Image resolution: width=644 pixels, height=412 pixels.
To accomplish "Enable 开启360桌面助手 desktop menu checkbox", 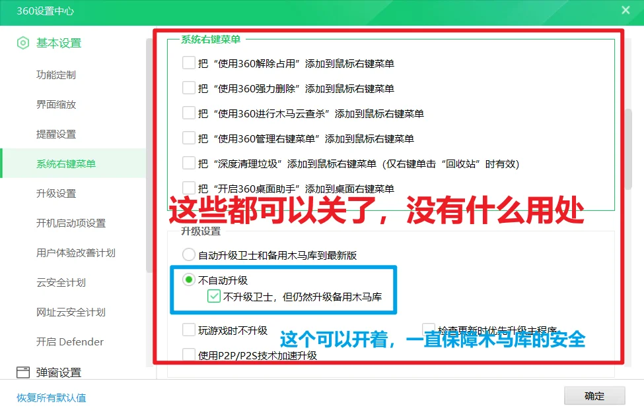I will click(188, 188).
